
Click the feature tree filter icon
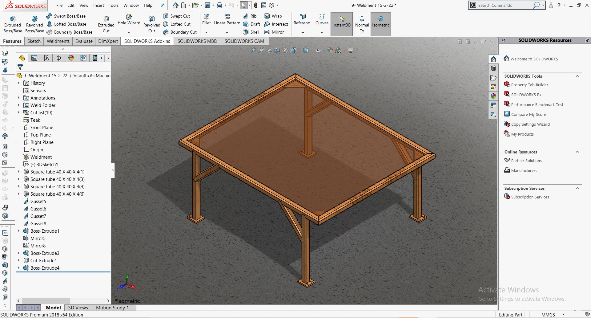click(x=20, y=67)
